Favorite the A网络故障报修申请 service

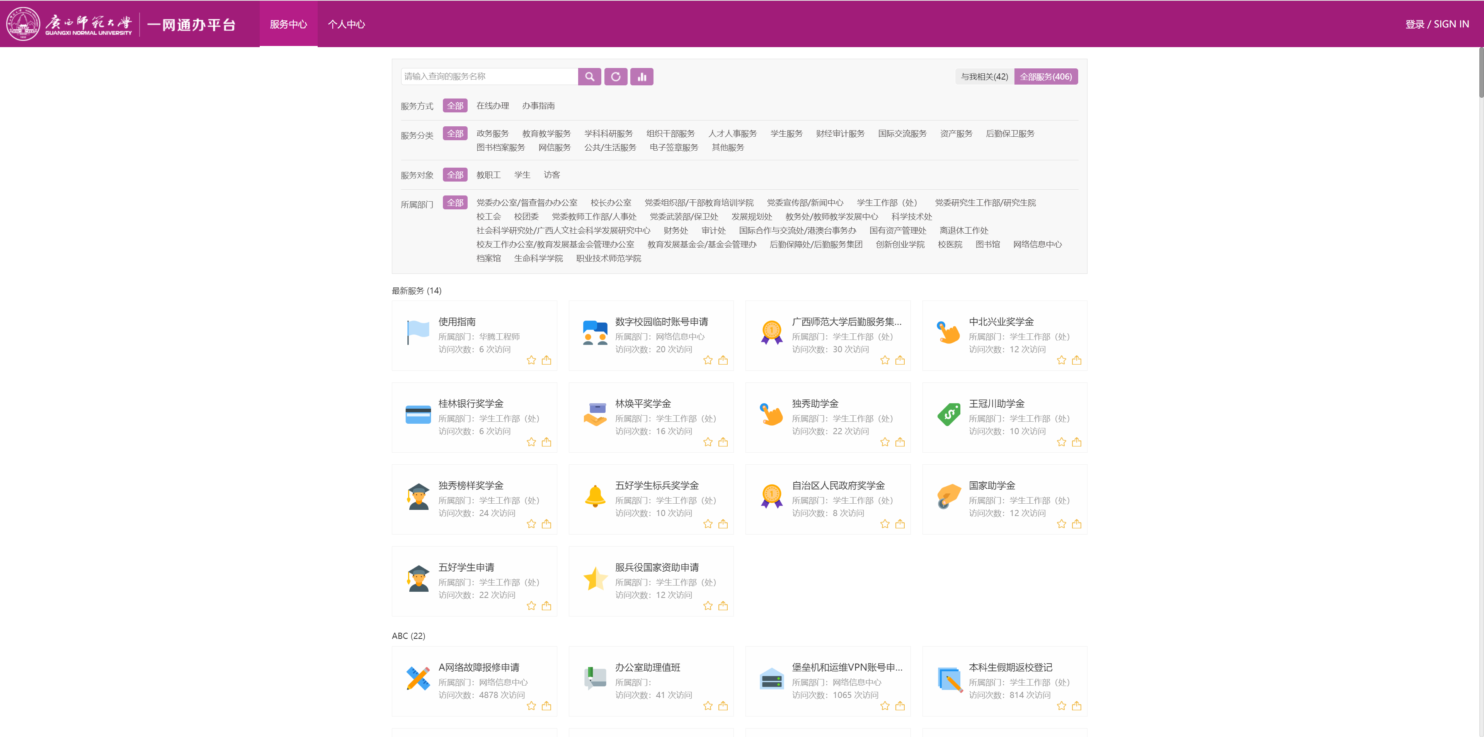pyautogui.click(x=531, y=706)
